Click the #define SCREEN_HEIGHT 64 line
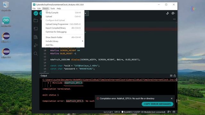This screenshot has height=115, width=205. tap(65, 50)
